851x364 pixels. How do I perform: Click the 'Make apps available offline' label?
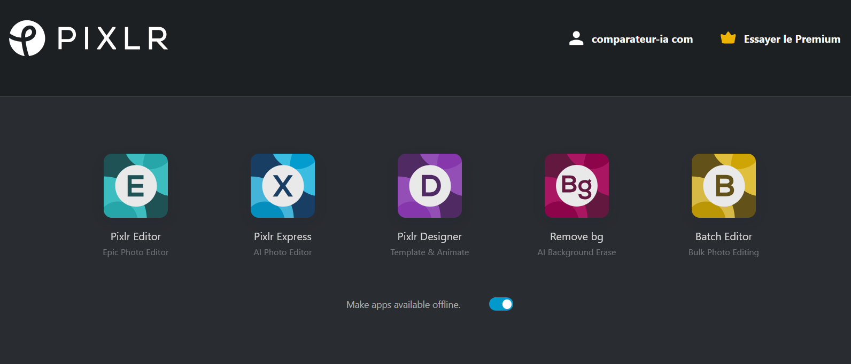403,305
